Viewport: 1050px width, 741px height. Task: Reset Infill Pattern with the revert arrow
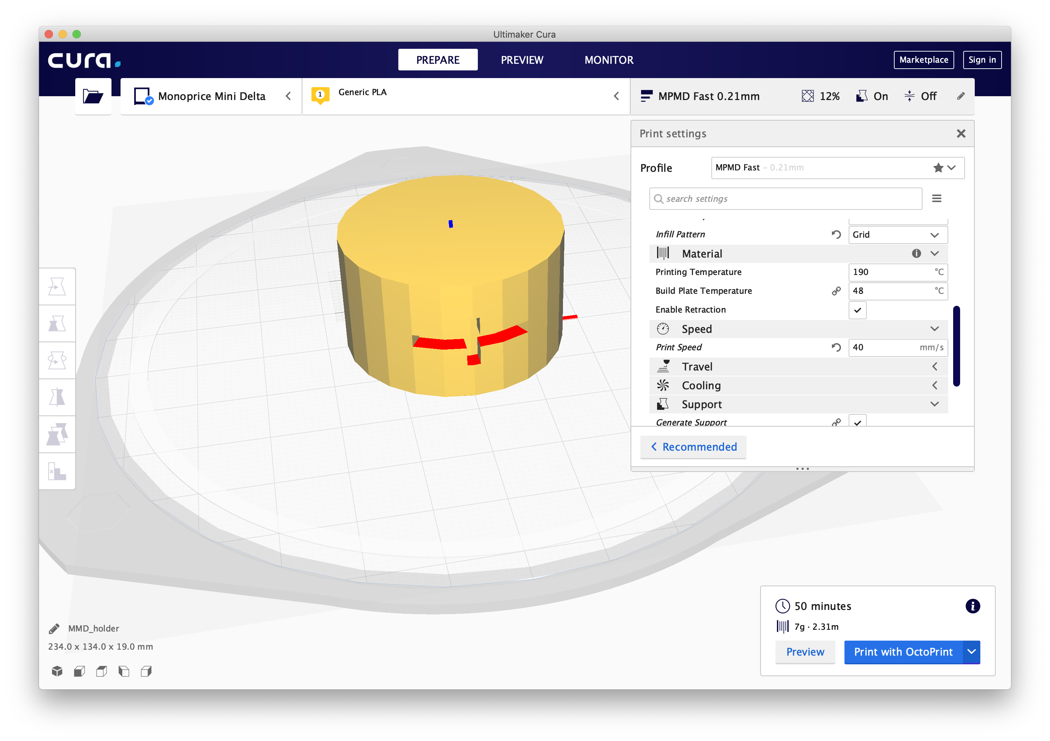(x=836, y=235)
